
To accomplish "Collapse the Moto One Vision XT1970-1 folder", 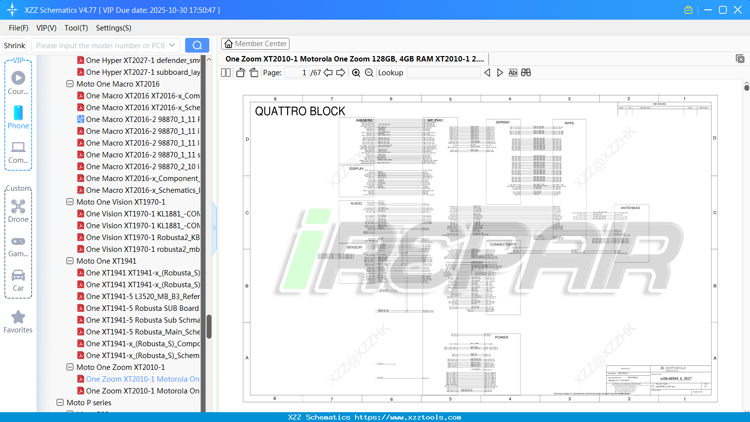I will tap(70, 202).
